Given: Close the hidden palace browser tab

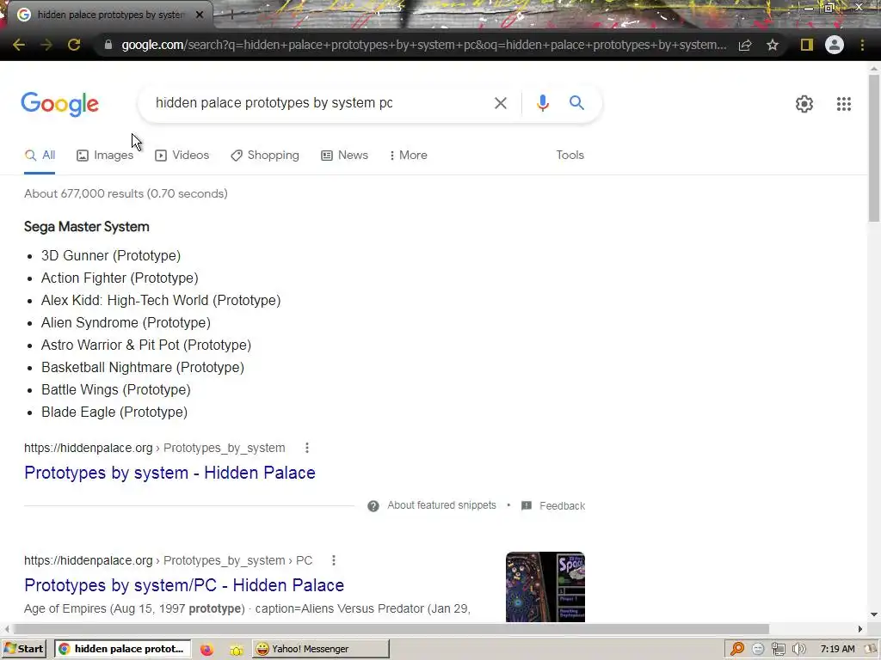Looking at the screenshot, I should click(x=200, y=15).
